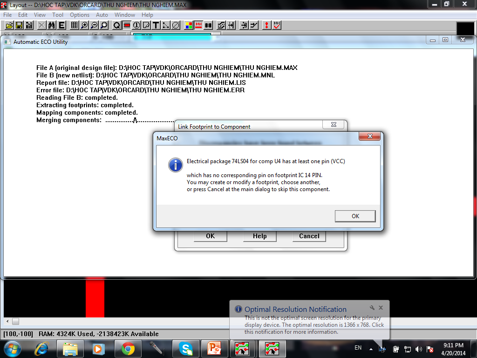The width and height of the screenshot is (477, 358).
Task: Click Help in Link Footprint dialog
Action: click(260, 236)
